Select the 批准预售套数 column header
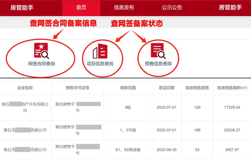This screenshot has height=167, width=251. (197, 88)
